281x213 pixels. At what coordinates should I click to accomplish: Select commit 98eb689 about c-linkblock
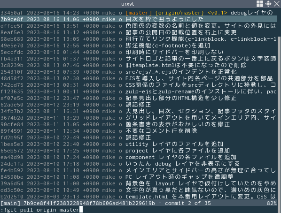(x=138, y=39)
